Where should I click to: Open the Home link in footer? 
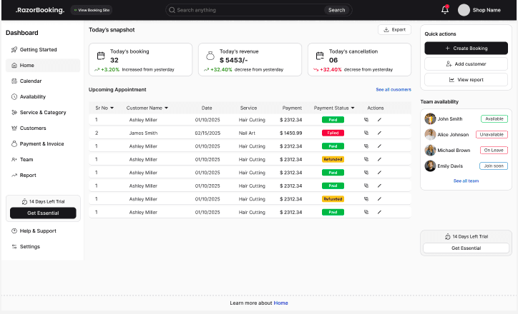[x=280, y=303]
